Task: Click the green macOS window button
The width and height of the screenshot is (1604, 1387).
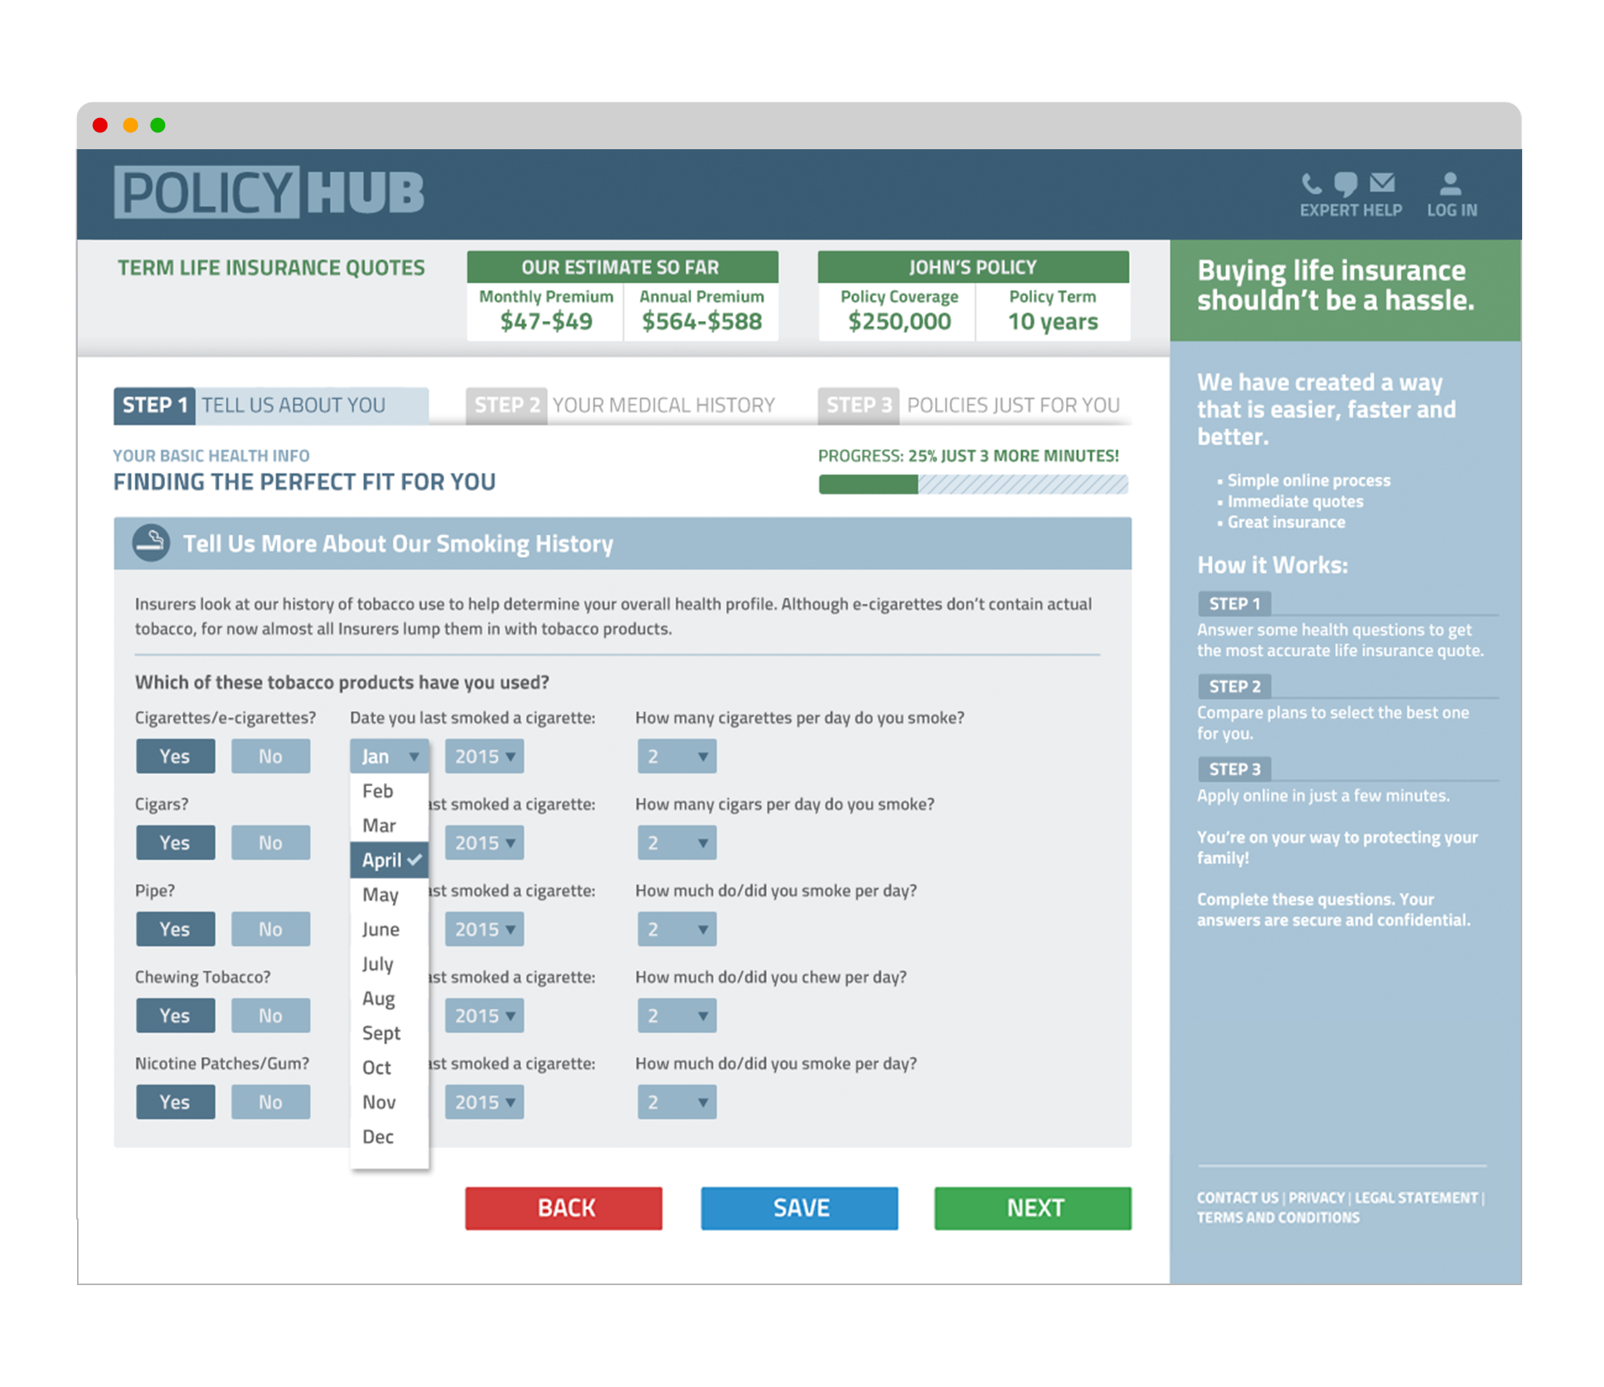Action: coord(158,125)
